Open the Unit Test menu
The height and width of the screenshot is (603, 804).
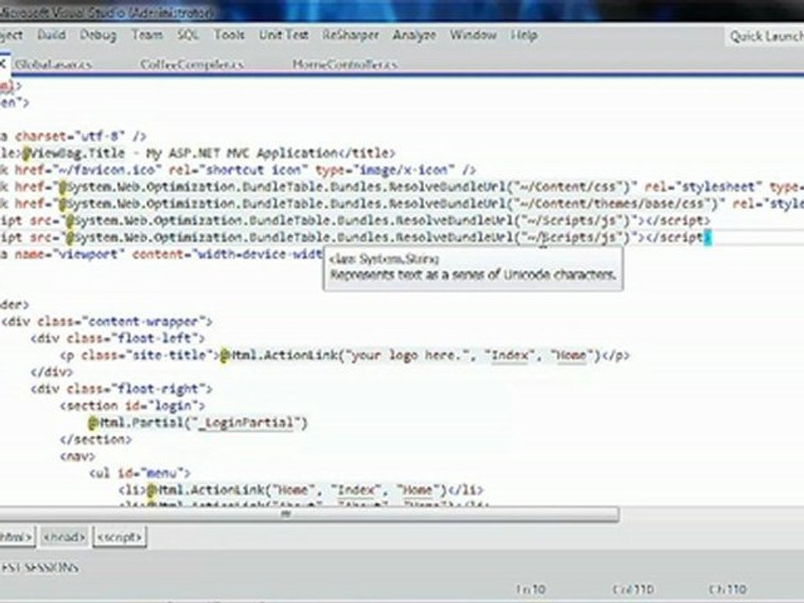(284, 35)
